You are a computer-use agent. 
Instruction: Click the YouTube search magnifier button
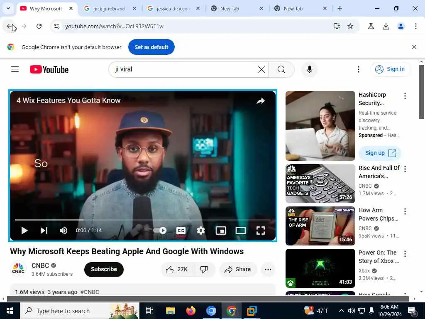click(281, 69)
